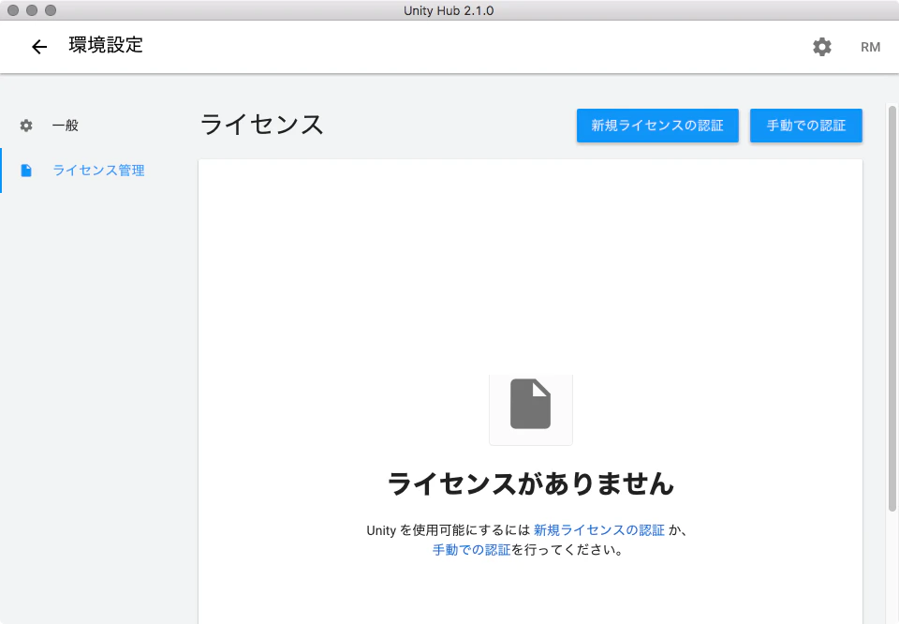
Task: Click the active sidebar highlight bar
Action: point(2,170)
